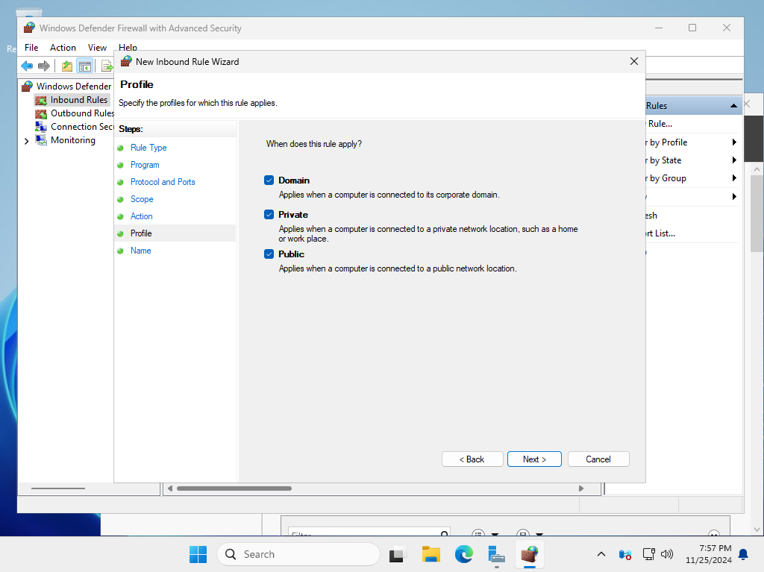This screenshot has height=572, width=764.
Task: Open Connection Security Rules in the tree
Action: 80,126
